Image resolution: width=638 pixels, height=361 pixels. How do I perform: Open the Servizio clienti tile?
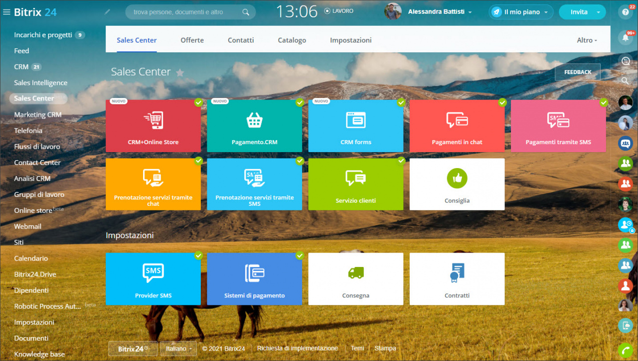coord(356,184)
